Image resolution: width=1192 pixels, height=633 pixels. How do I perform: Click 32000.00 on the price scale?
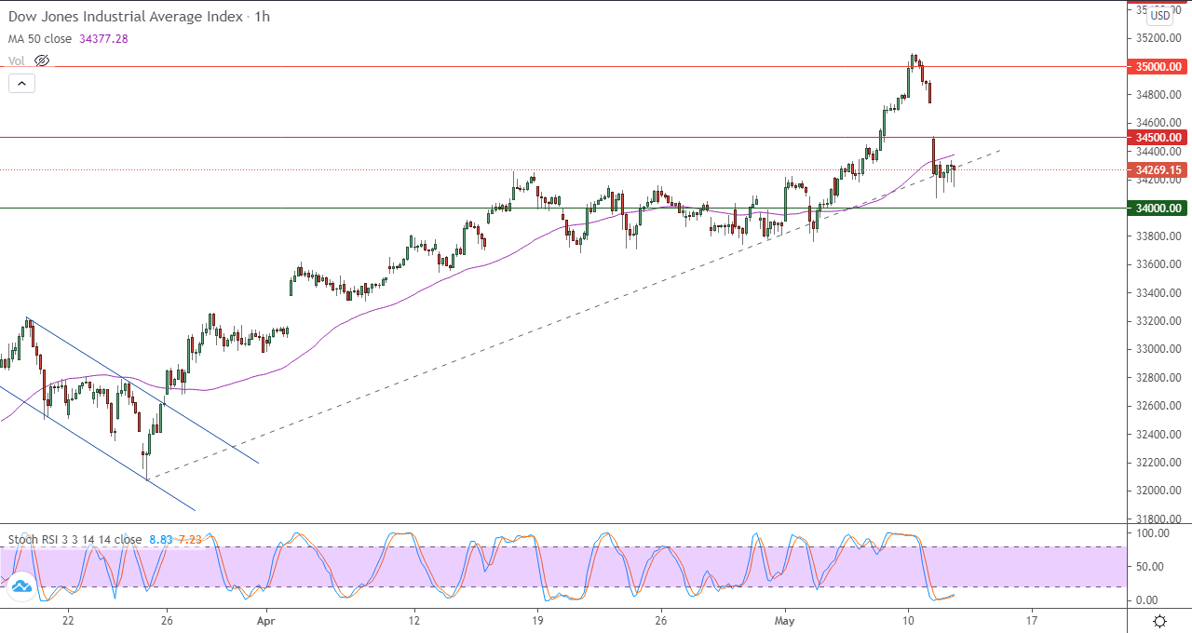[1158, 491]
